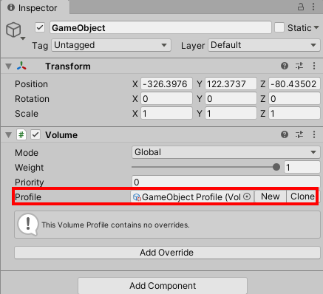Disable the Volume component checkbox
Viewport: 323px width, 294px height.
[x=35, y=134]
